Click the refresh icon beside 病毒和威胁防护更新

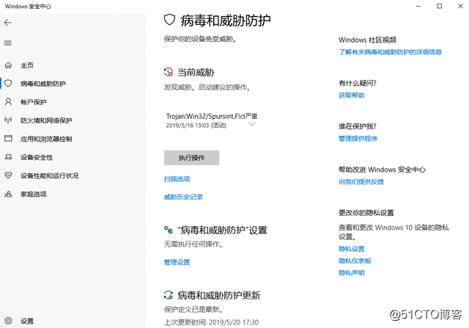169,295
